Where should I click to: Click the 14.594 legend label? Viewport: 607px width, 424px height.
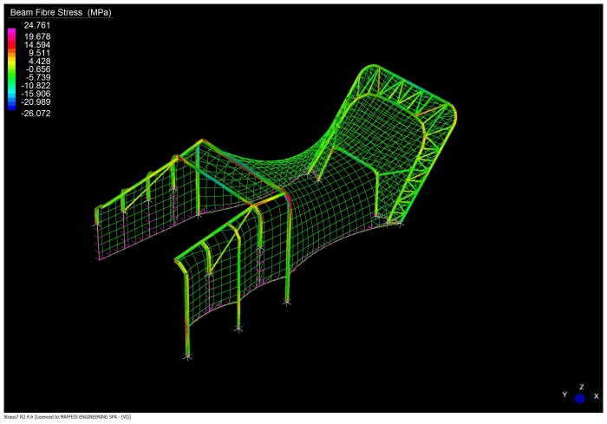coord(36,44)
